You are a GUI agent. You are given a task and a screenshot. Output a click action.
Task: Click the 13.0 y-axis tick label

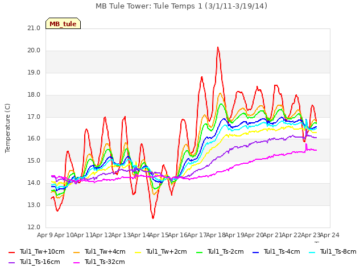tap(34, 205)
